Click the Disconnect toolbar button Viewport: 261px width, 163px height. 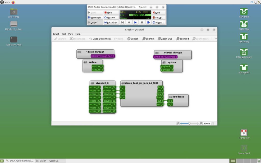click(77, 39)
